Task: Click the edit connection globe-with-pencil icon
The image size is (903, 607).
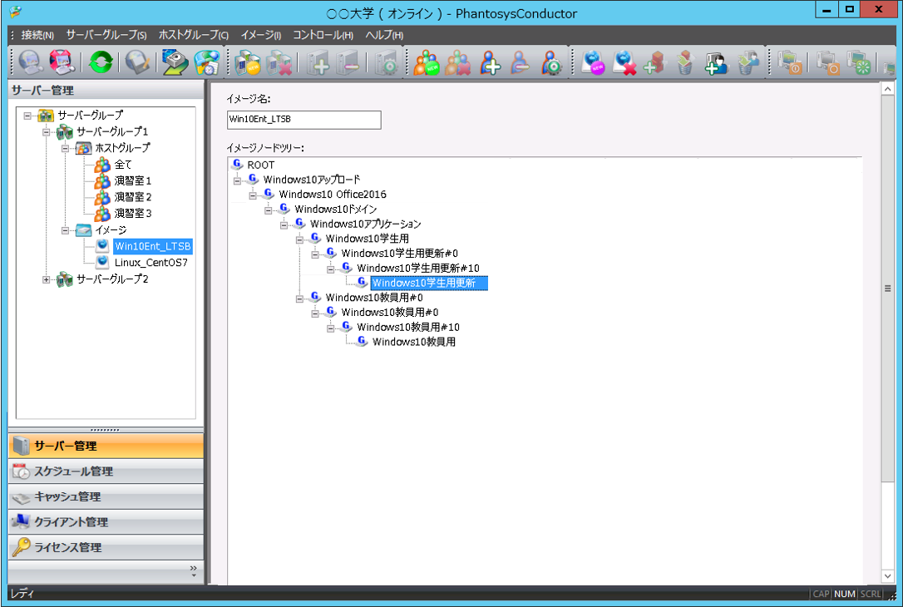Action: point(138,62)
